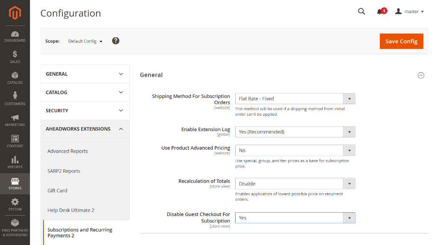Click the Configuration page title

point(70,13)
